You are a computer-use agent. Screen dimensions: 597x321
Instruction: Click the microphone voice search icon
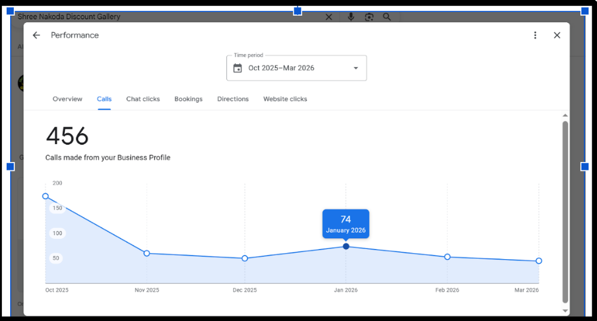pyautogui.click(x=351, y=17)
